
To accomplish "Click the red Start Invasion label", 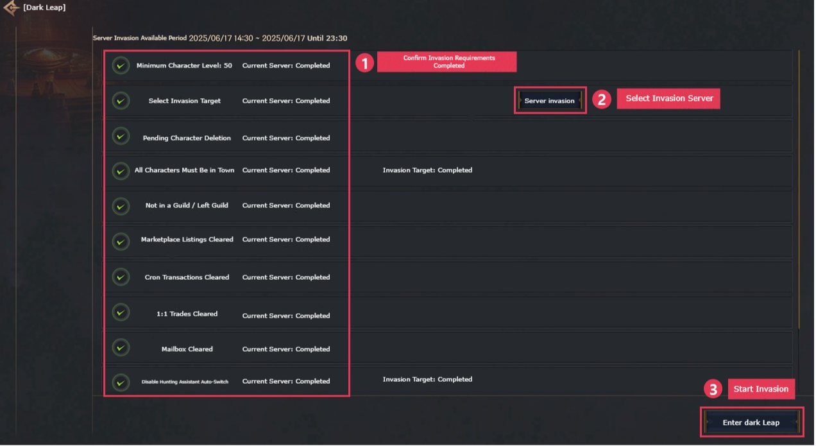I will (x=761, y=389).
